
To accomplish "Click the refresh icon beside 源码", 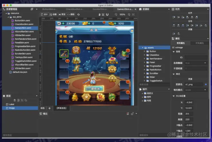I will tap(78, 15).
